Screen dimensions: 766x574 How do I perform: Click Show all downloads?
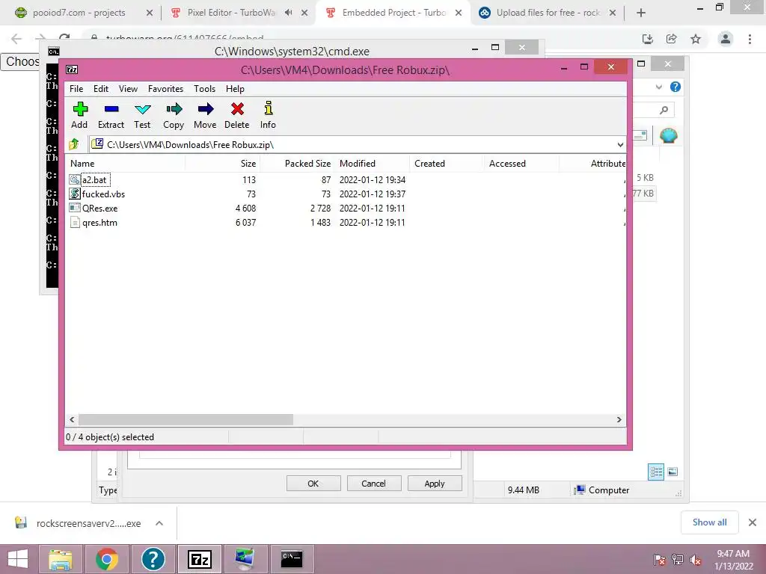coord(709,522)
